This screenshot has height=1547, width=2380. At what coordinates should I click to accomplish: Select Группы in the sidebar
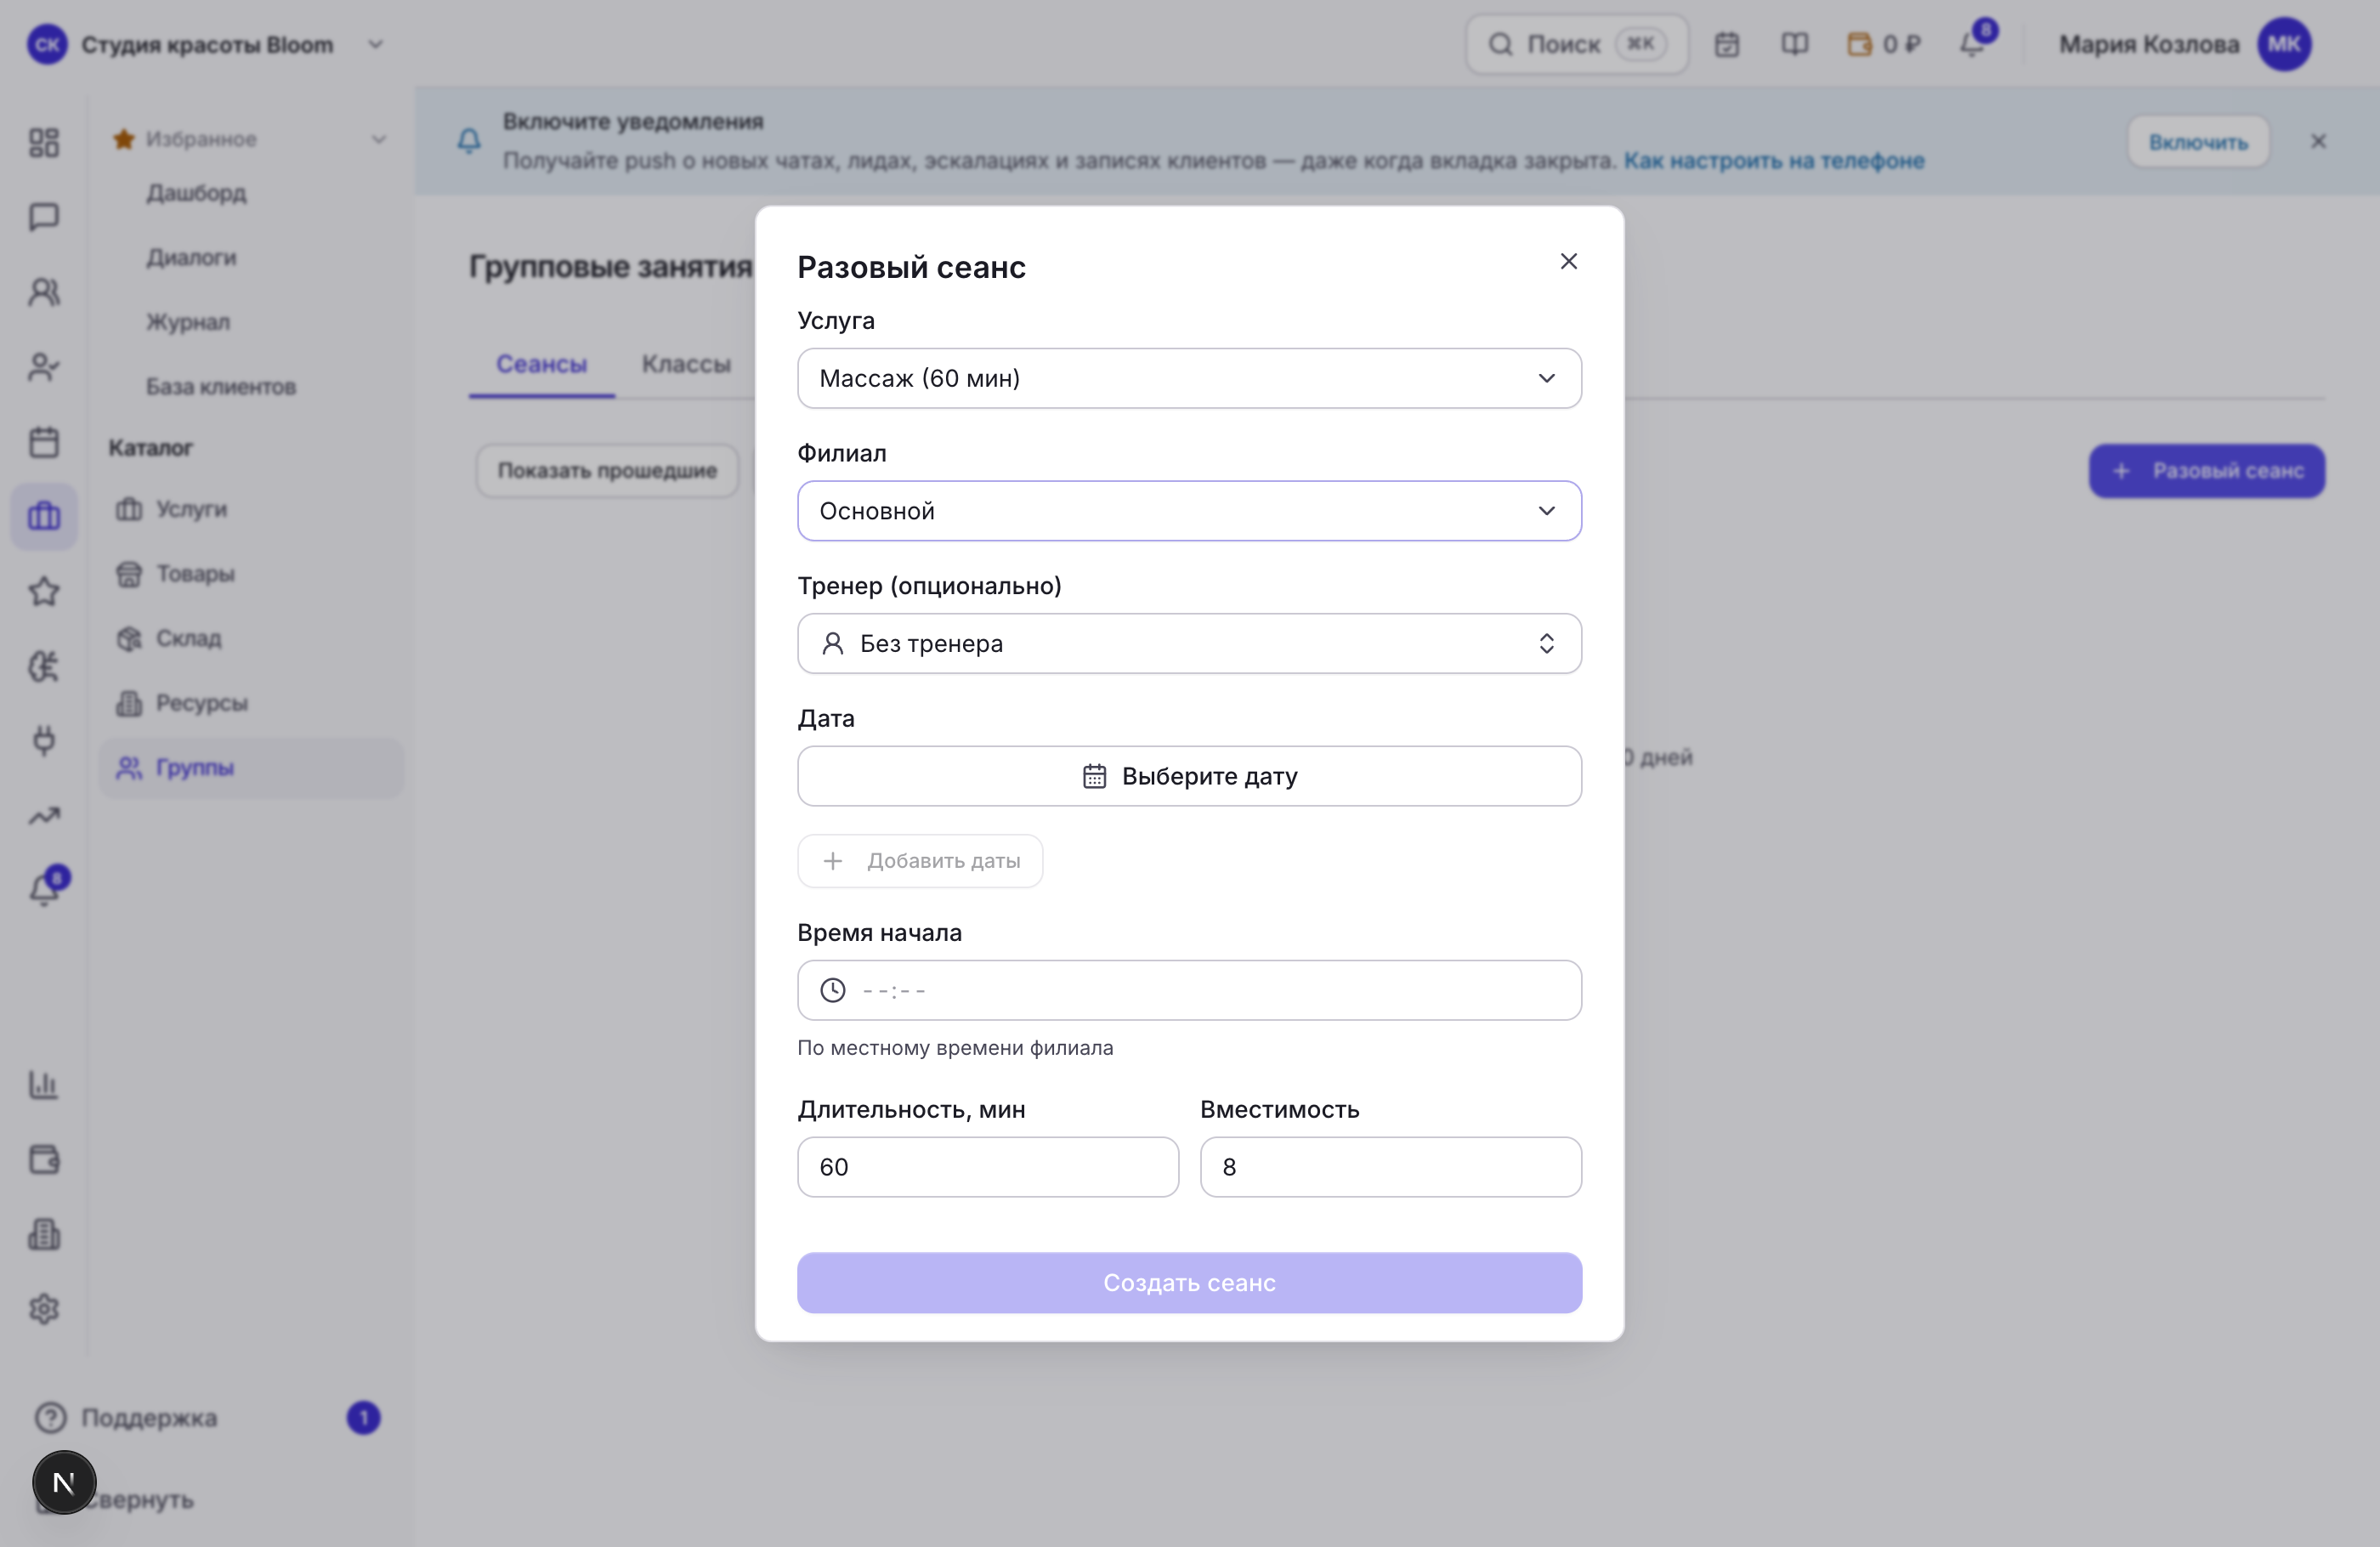click(251, 768)
